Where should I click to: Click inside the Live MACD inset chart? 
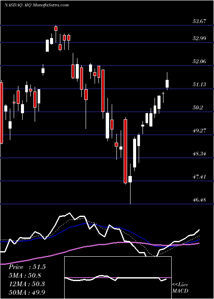pos(118,278)
